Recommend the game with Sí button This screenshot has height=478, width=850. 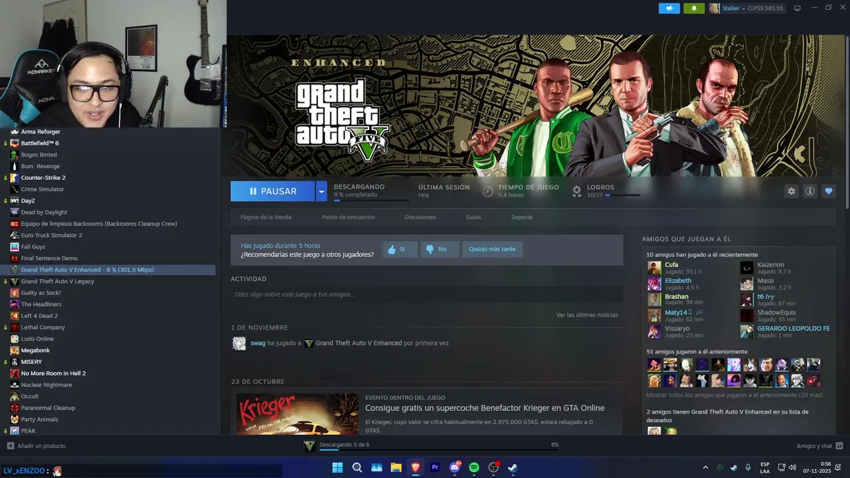400,250
